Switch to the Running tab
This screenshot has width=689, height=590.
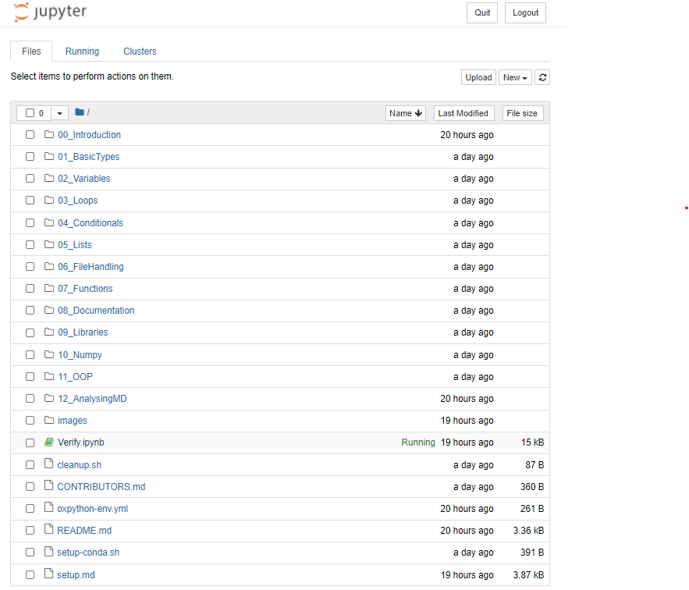(x=82, y=52)
